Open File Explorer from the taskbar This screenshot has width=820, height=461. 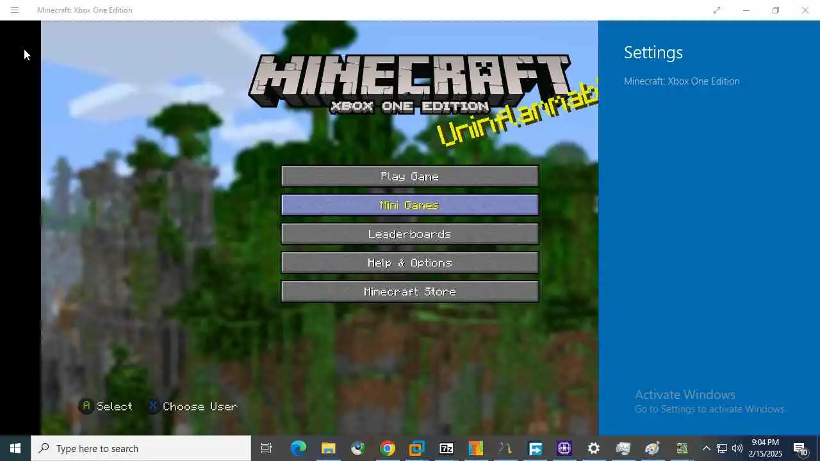pyautogui.click(x=328, y=448)
